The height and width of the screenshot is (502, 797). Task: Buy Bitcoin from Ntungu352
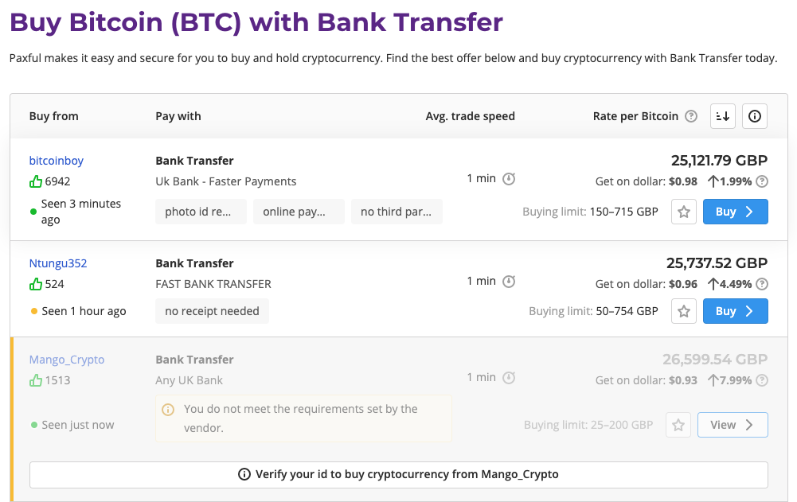click(x=735, y=311)
